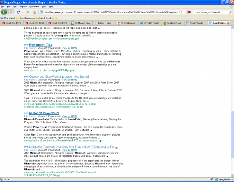Click the green URL ending 'postertemplate.ppt'
234x182 pixels.
click(x=51, y=38)
